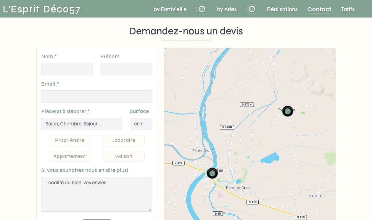
Task: Click the Fontvieille map marker
Action: pyautogui.click(x=287, y=111)
